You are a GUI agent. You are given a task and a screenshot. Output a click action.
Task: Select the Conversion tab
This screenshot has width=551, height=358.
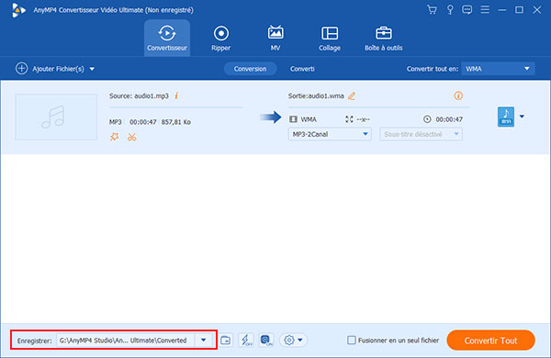pos(250,69)
